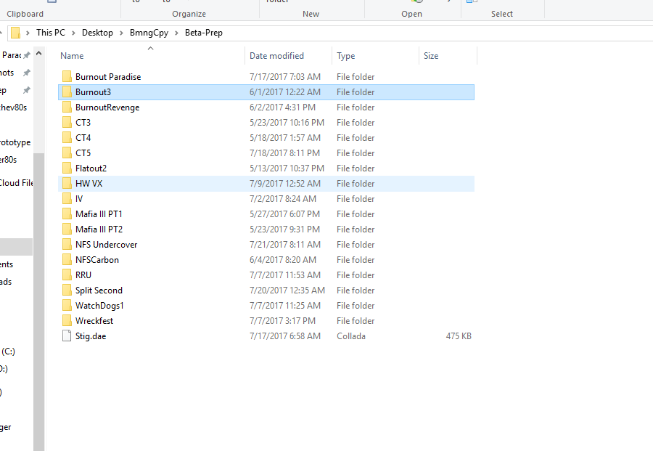The width and height of the screenshot is (653, 451).
Task: Click the 475 KB size value
Action: coord(459,336)
